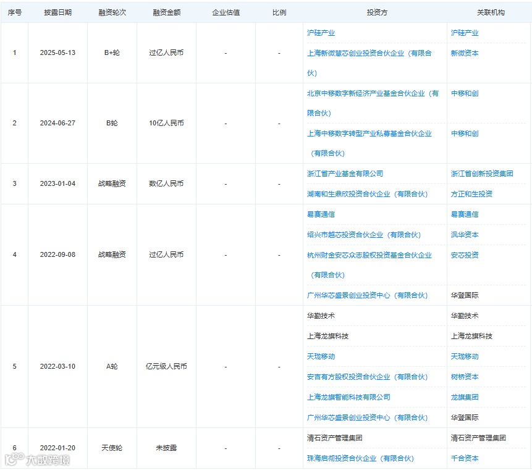Image resolution: width=532 pixels, height=470 pixels.
Task: Click the 比例 column header
Action: tap(279, 12)
